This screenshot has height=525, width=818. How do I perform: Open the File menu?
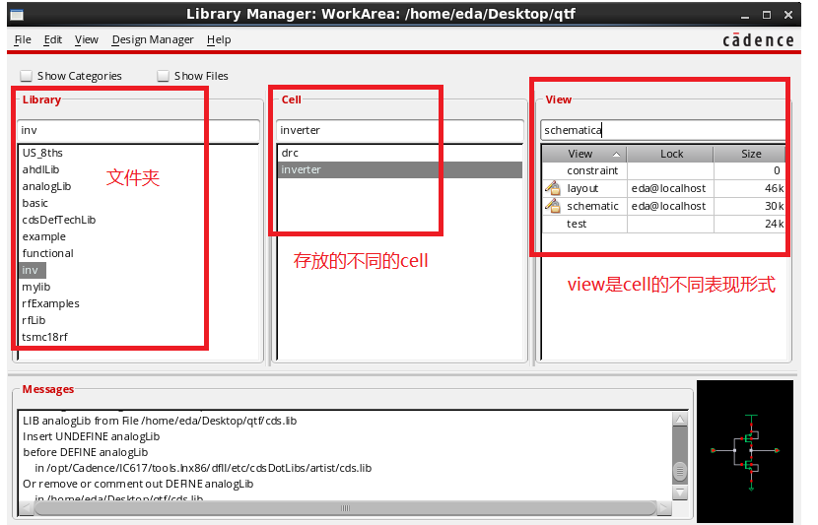point(23,39)
